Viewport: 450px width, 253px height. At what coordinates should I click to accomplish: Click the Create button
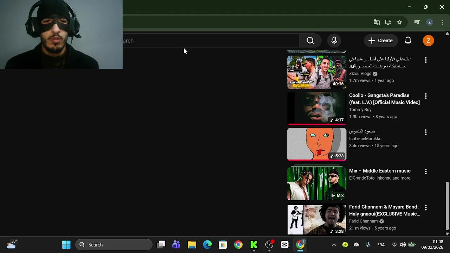(380, 41)
